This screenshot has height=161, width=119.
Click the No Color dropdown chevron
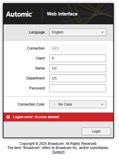tap(102, 104)
